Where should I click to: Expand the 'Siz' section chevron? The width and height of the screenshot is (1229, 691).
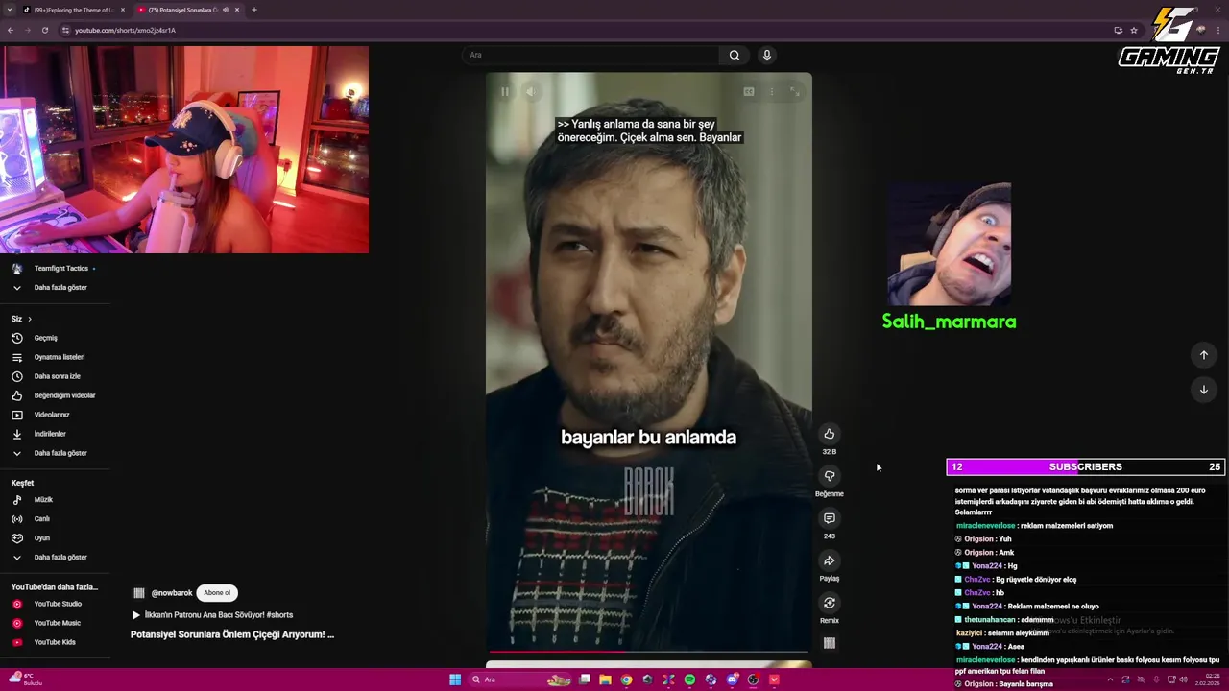click(x=30, y=319)
